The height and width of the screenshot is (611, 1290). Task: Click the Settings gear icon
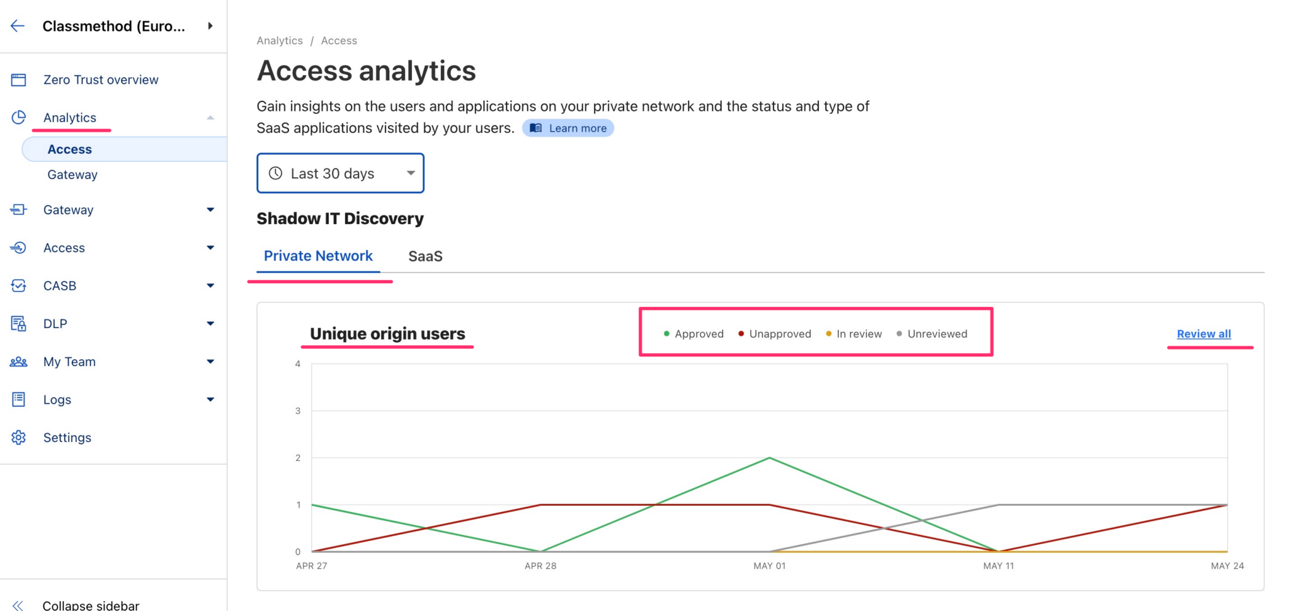20,437
